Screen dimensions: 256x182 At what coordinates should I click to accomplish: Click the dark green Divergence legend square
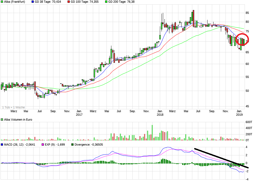point(72,144)
